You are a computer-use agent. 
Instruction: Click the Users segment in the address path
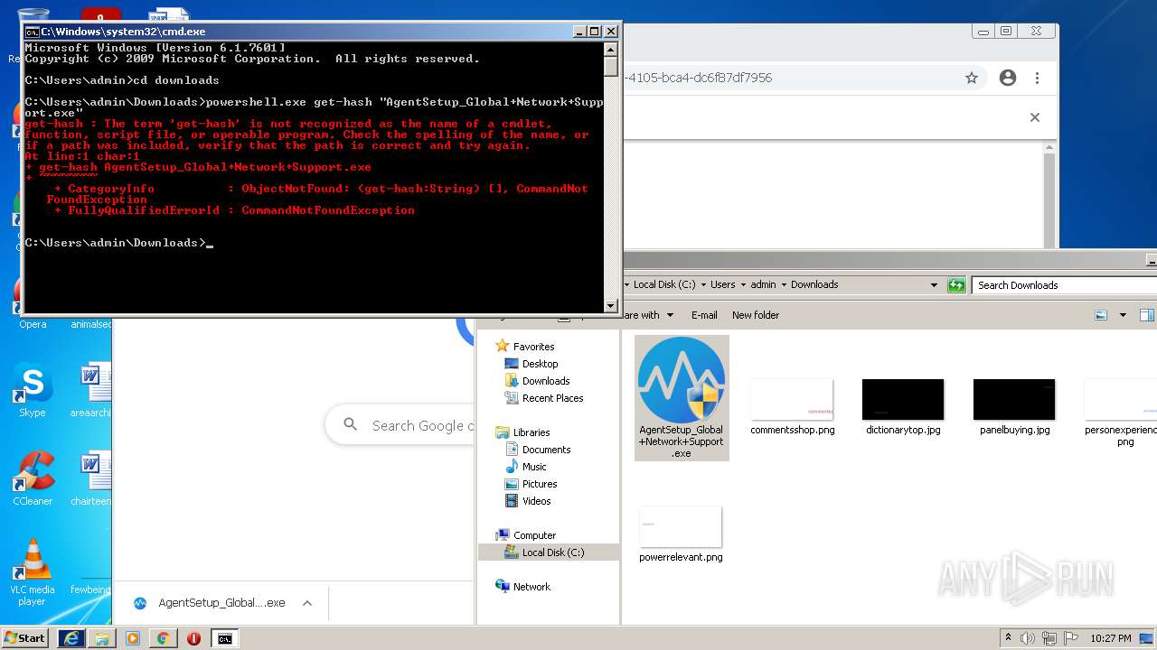(722, 284)
